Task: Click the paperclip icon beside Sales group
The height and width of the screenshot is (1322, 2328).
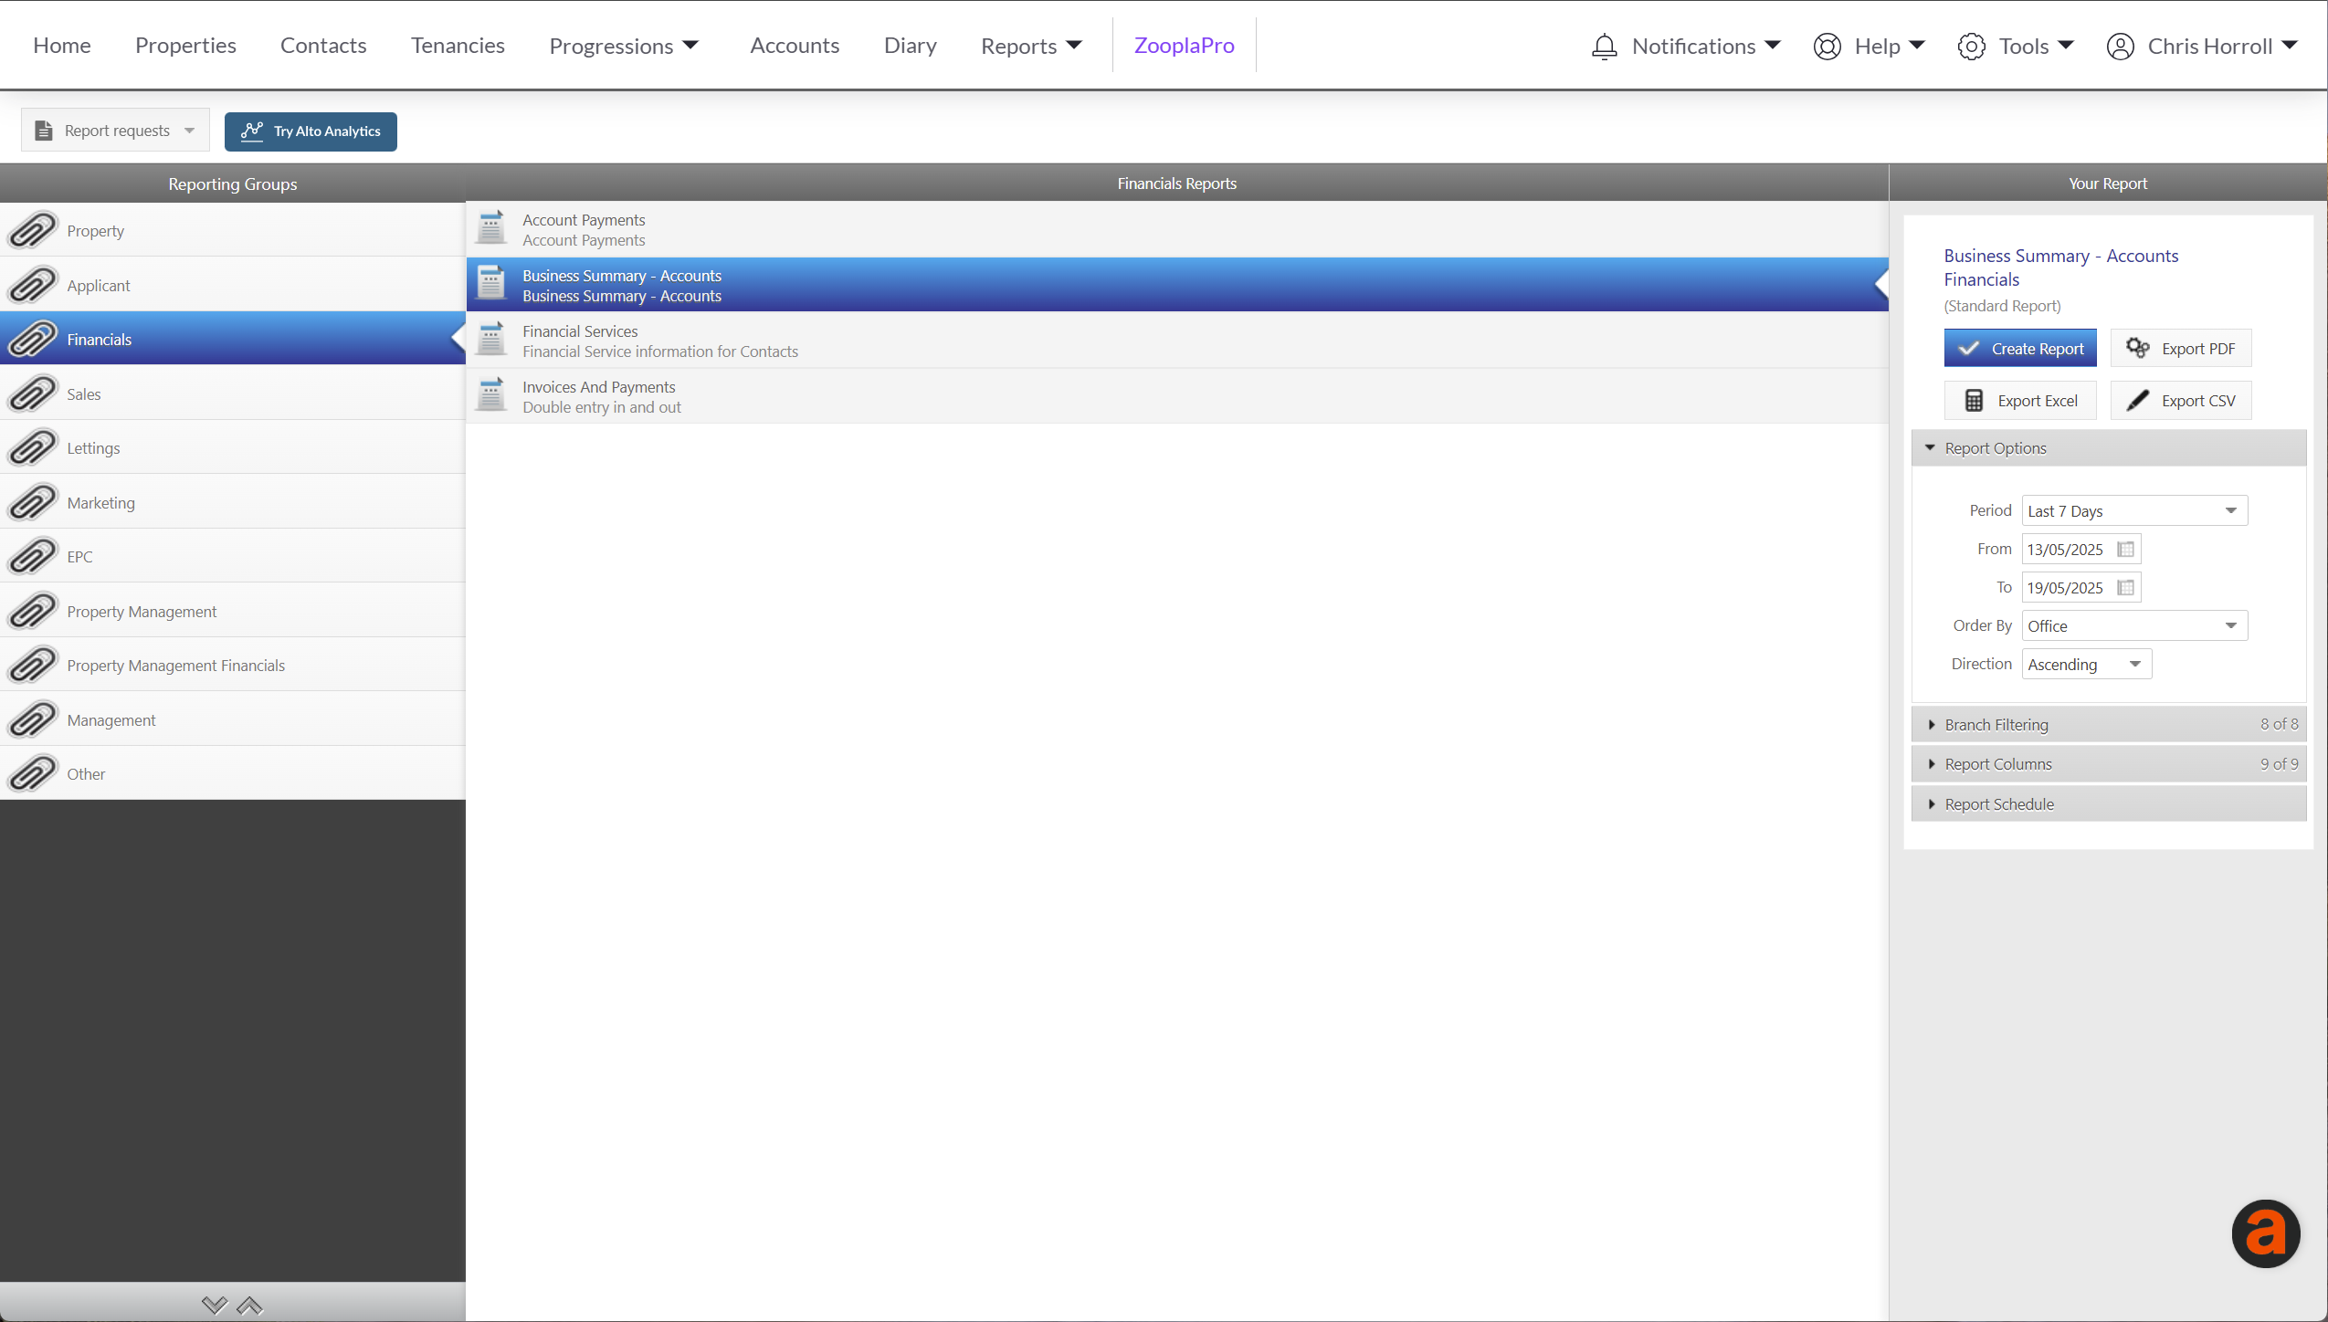Action: (x=33, y=393)
